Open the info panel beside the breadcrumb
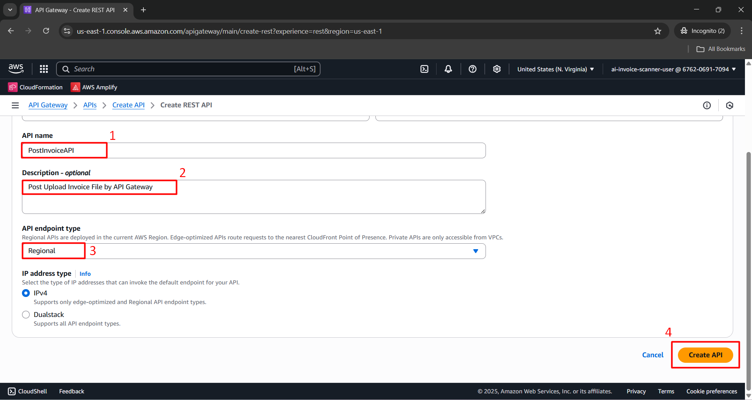Image resolution: width=752 pixels, height=400 pixels. [707, 105]
